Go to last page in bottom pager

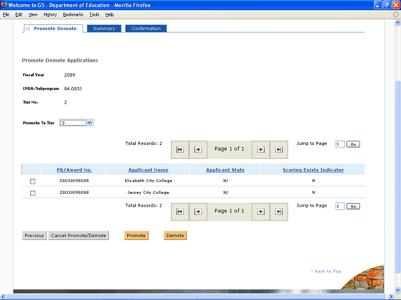click(x=279, y=211)
